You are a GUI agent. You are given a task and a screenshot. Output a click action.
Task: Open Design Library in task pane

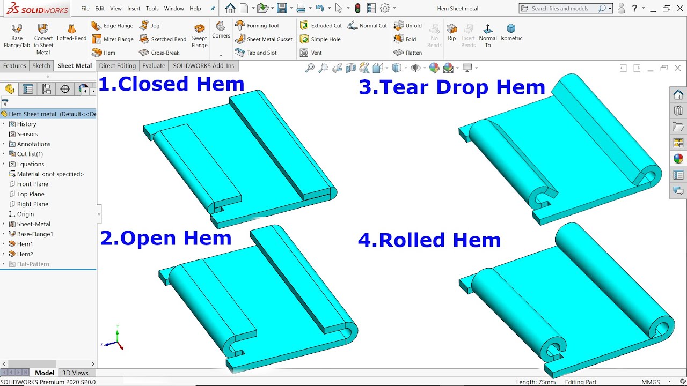678,111
